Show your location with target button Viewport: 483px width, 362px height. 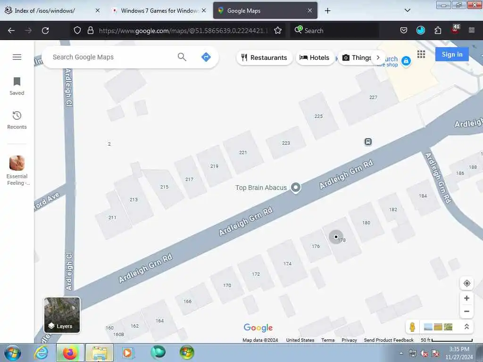(x=466, y=283)
